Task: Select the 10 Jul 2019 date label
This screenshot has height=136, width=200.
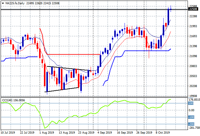Action: point(8,133)
